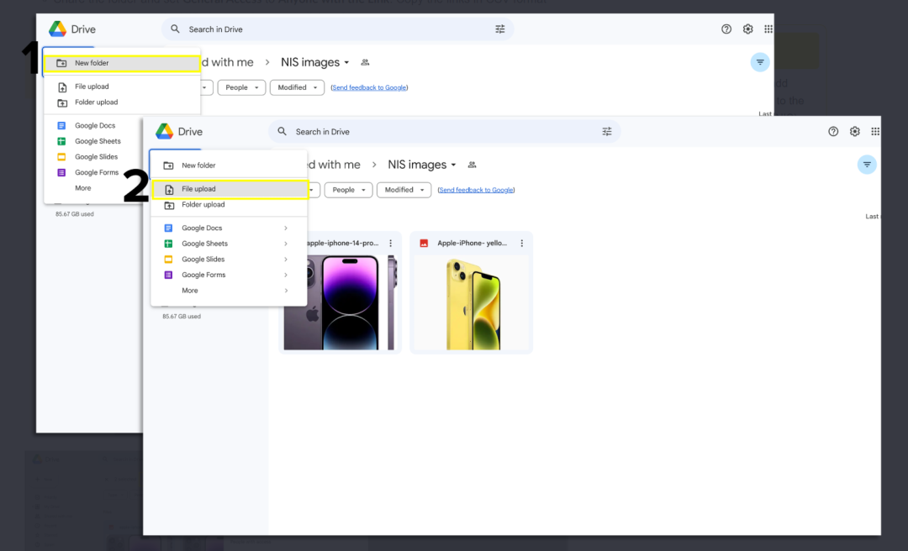Screen dimensions: 908x551
Task: Open Google apps grid in back window
Action: click(768, 29)
